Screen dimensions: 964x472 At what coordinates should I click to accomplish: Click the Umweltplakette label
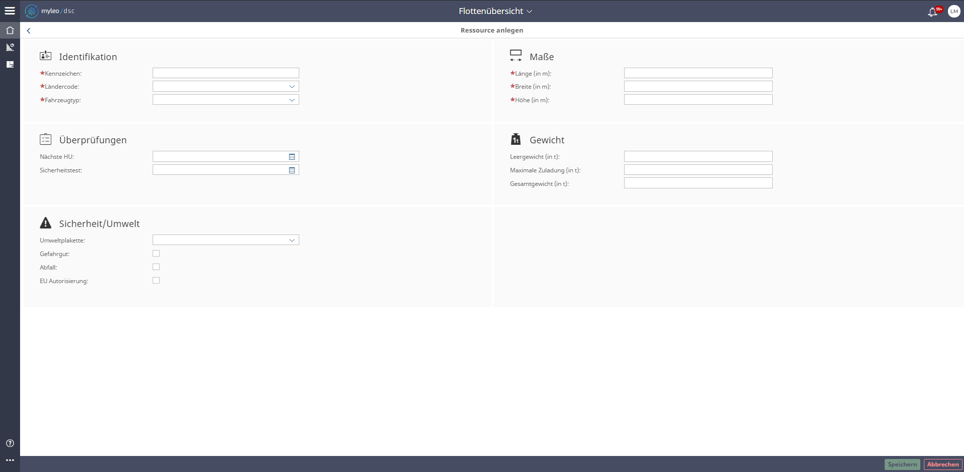tap(62, 241)
